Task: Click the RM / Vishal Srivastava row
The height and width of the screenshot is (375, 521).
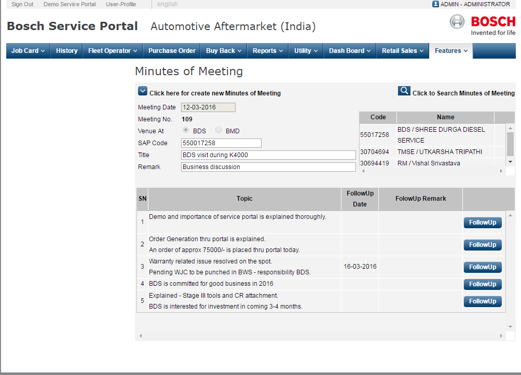Action: (433, 163)
